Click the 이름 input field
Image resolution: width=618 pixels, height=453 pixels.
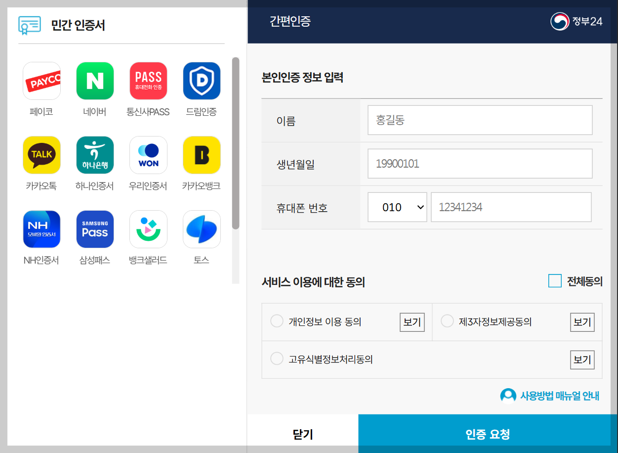480,120
